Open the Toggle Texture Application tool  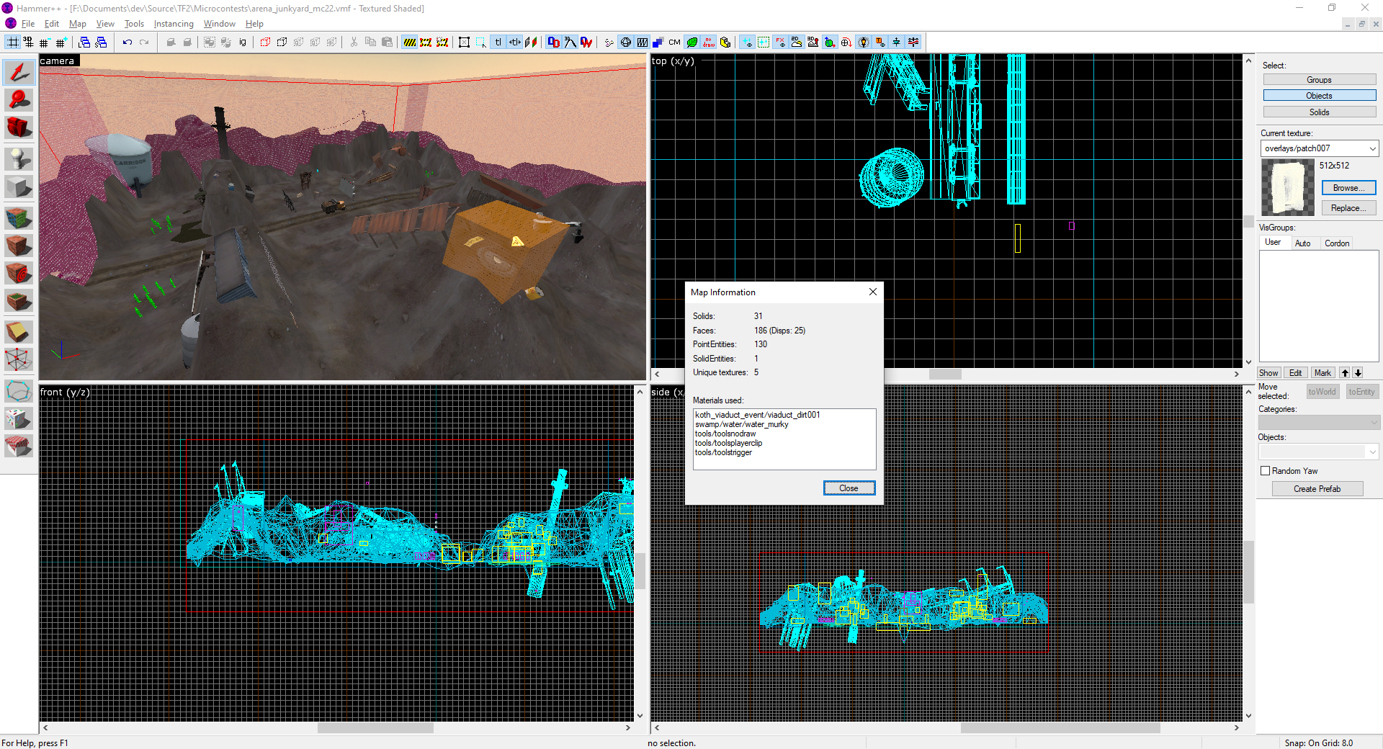tap(19, 217)
